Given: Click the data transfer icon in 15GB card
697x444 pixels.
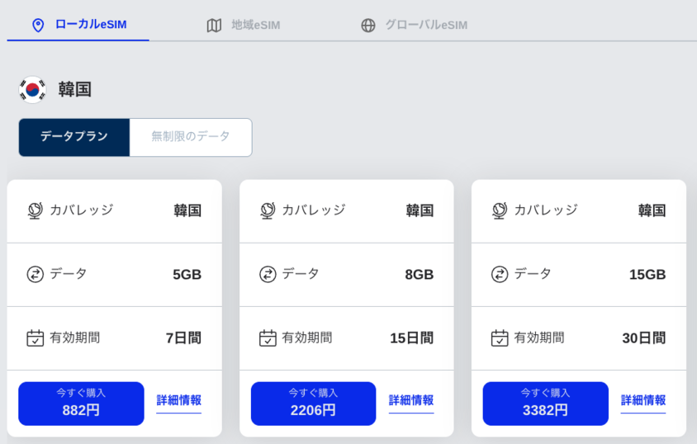Looking at the screenshot, I should click(500, 274).
